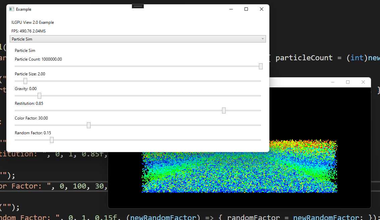Image resolution: width=380 pixels, height=220 pixels.
Task: Click the Example window app icon
Action: pyautogui.click(x=12, y=9)
